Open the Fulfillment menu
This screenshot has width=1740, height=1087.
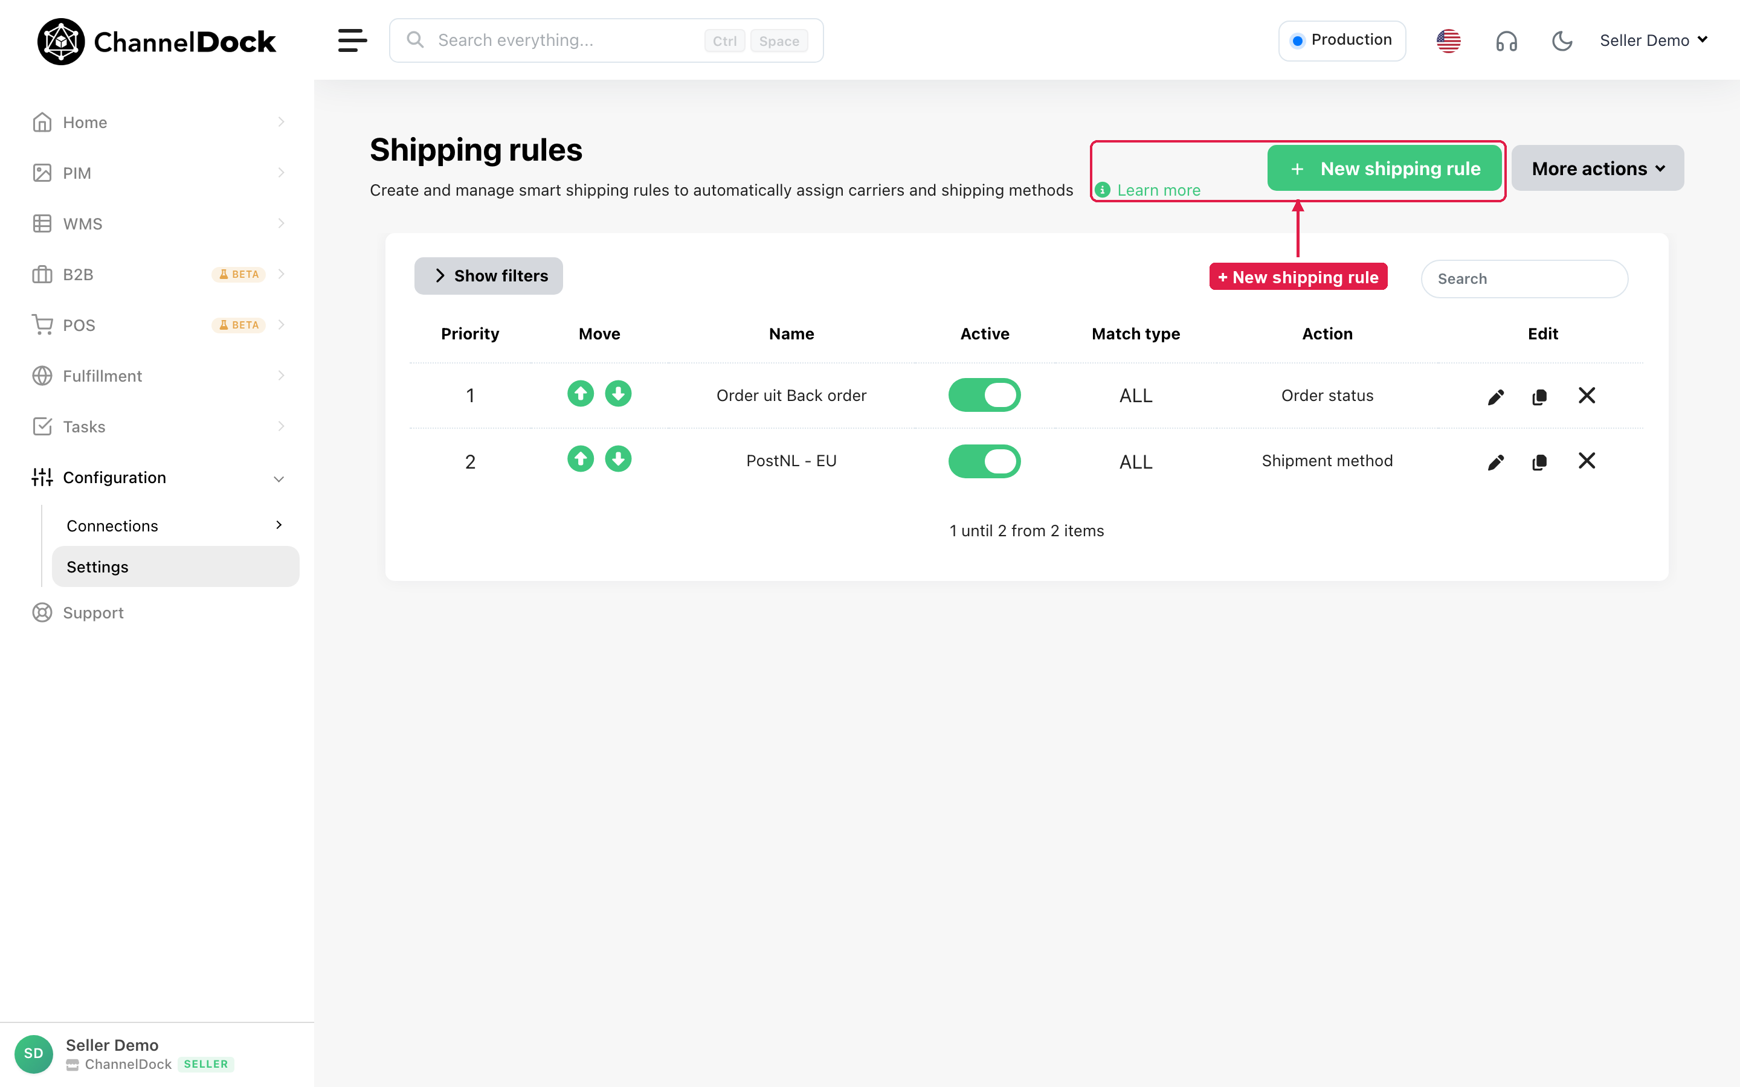[x=158, y=376]
